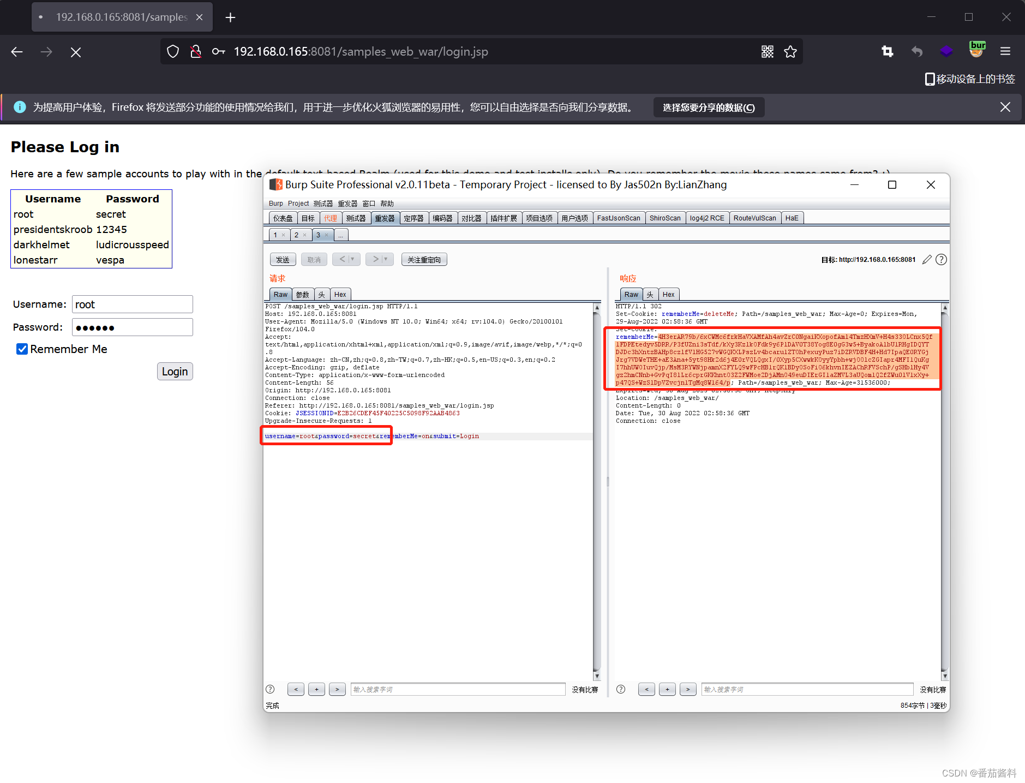Screen dimensions: 1025x783
Task: Switch to the 仪表盘 tab
Action: click(x=283, y=218)
